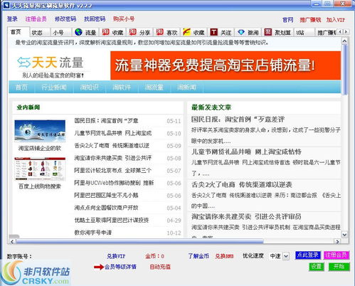Open article heading 国民日报:淘宝首例"歹意差评

pyautogui.click(x=238, y=120)
